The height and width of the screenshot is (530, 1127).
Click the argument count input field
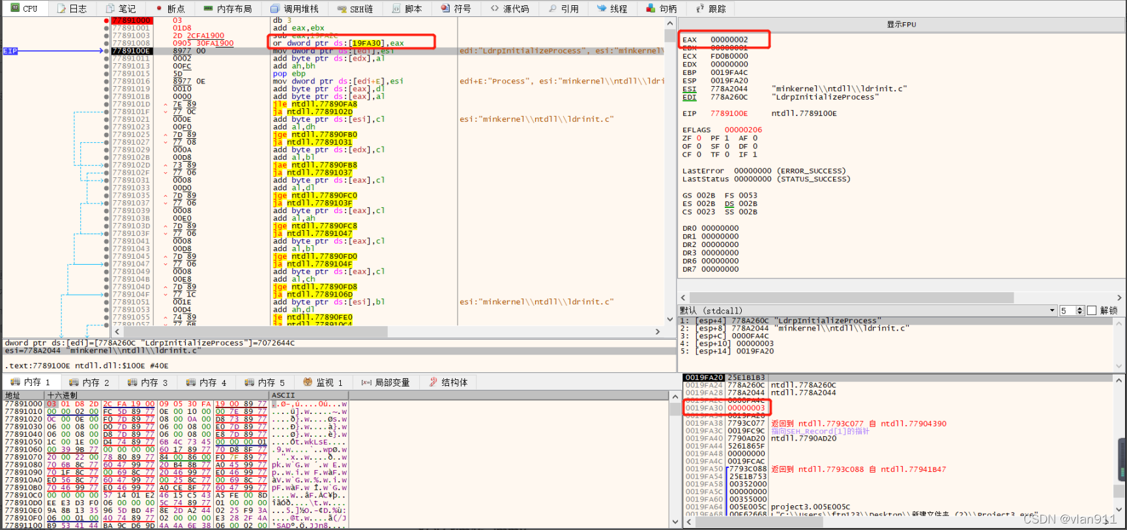1068,310
